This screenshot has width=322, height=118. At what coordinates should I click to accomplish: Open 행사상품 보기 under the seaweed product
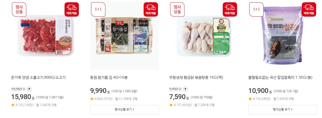(x=125, y=109)
